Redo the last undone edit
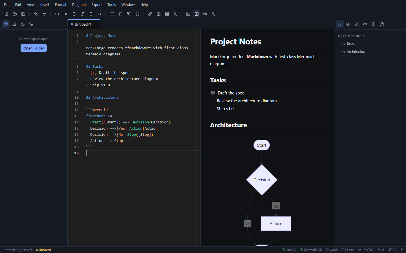 click(44, 14)
